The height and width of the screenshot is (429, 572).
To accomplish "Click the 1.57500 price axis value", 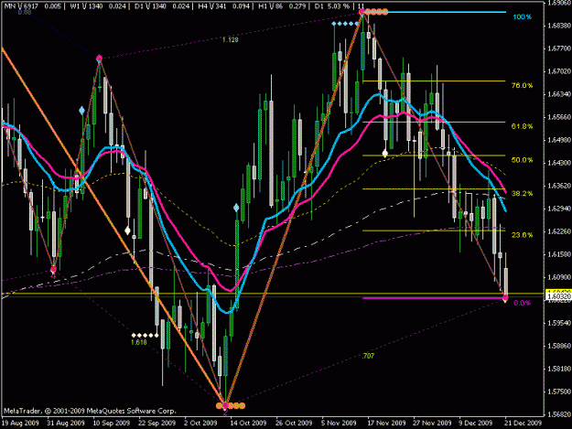I will pyautogui.click(x=559, y=391).
